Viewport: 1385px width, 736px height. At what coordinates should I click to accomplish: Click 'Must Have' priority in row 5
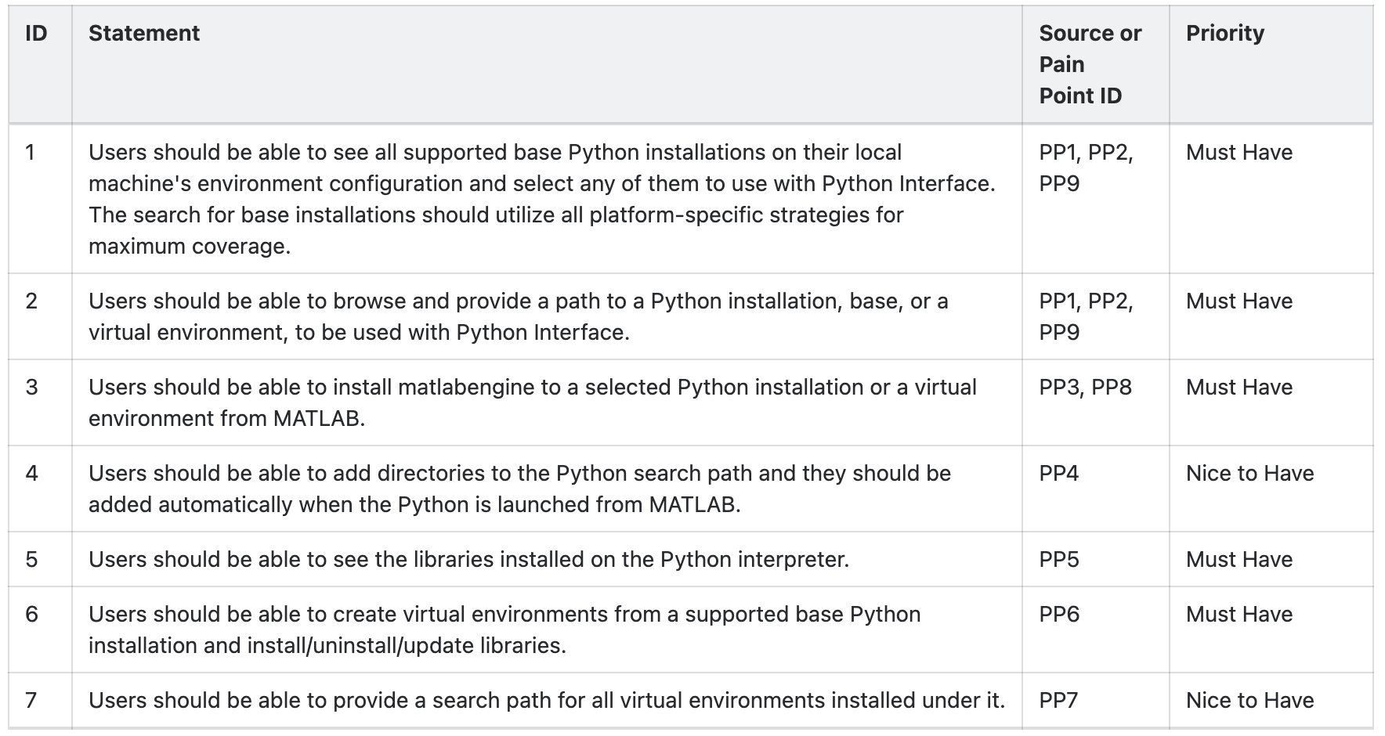pyautogui.click(x=1239, y=559)
